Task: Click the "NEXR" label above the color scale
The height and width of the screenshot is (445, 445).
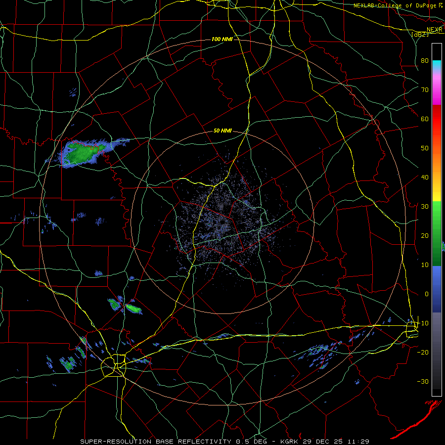Action: (435, 30)
